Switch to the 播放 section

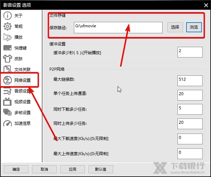coord(18,37)
